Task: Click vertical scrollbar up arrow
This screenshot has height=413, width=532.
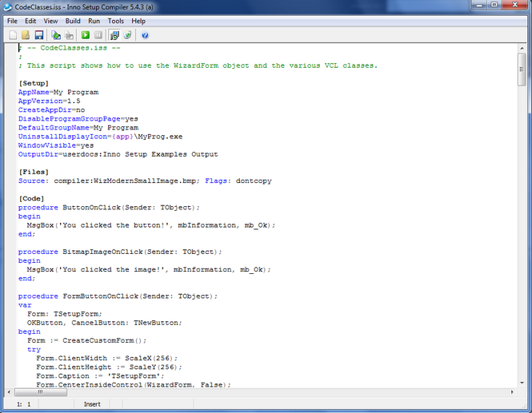Action: tap(522, 49)
